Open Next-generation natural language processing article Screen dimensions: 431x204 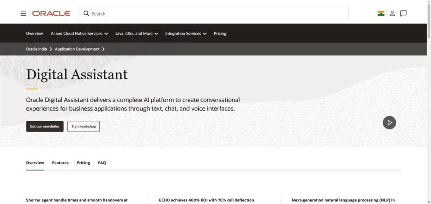[343, 200]
